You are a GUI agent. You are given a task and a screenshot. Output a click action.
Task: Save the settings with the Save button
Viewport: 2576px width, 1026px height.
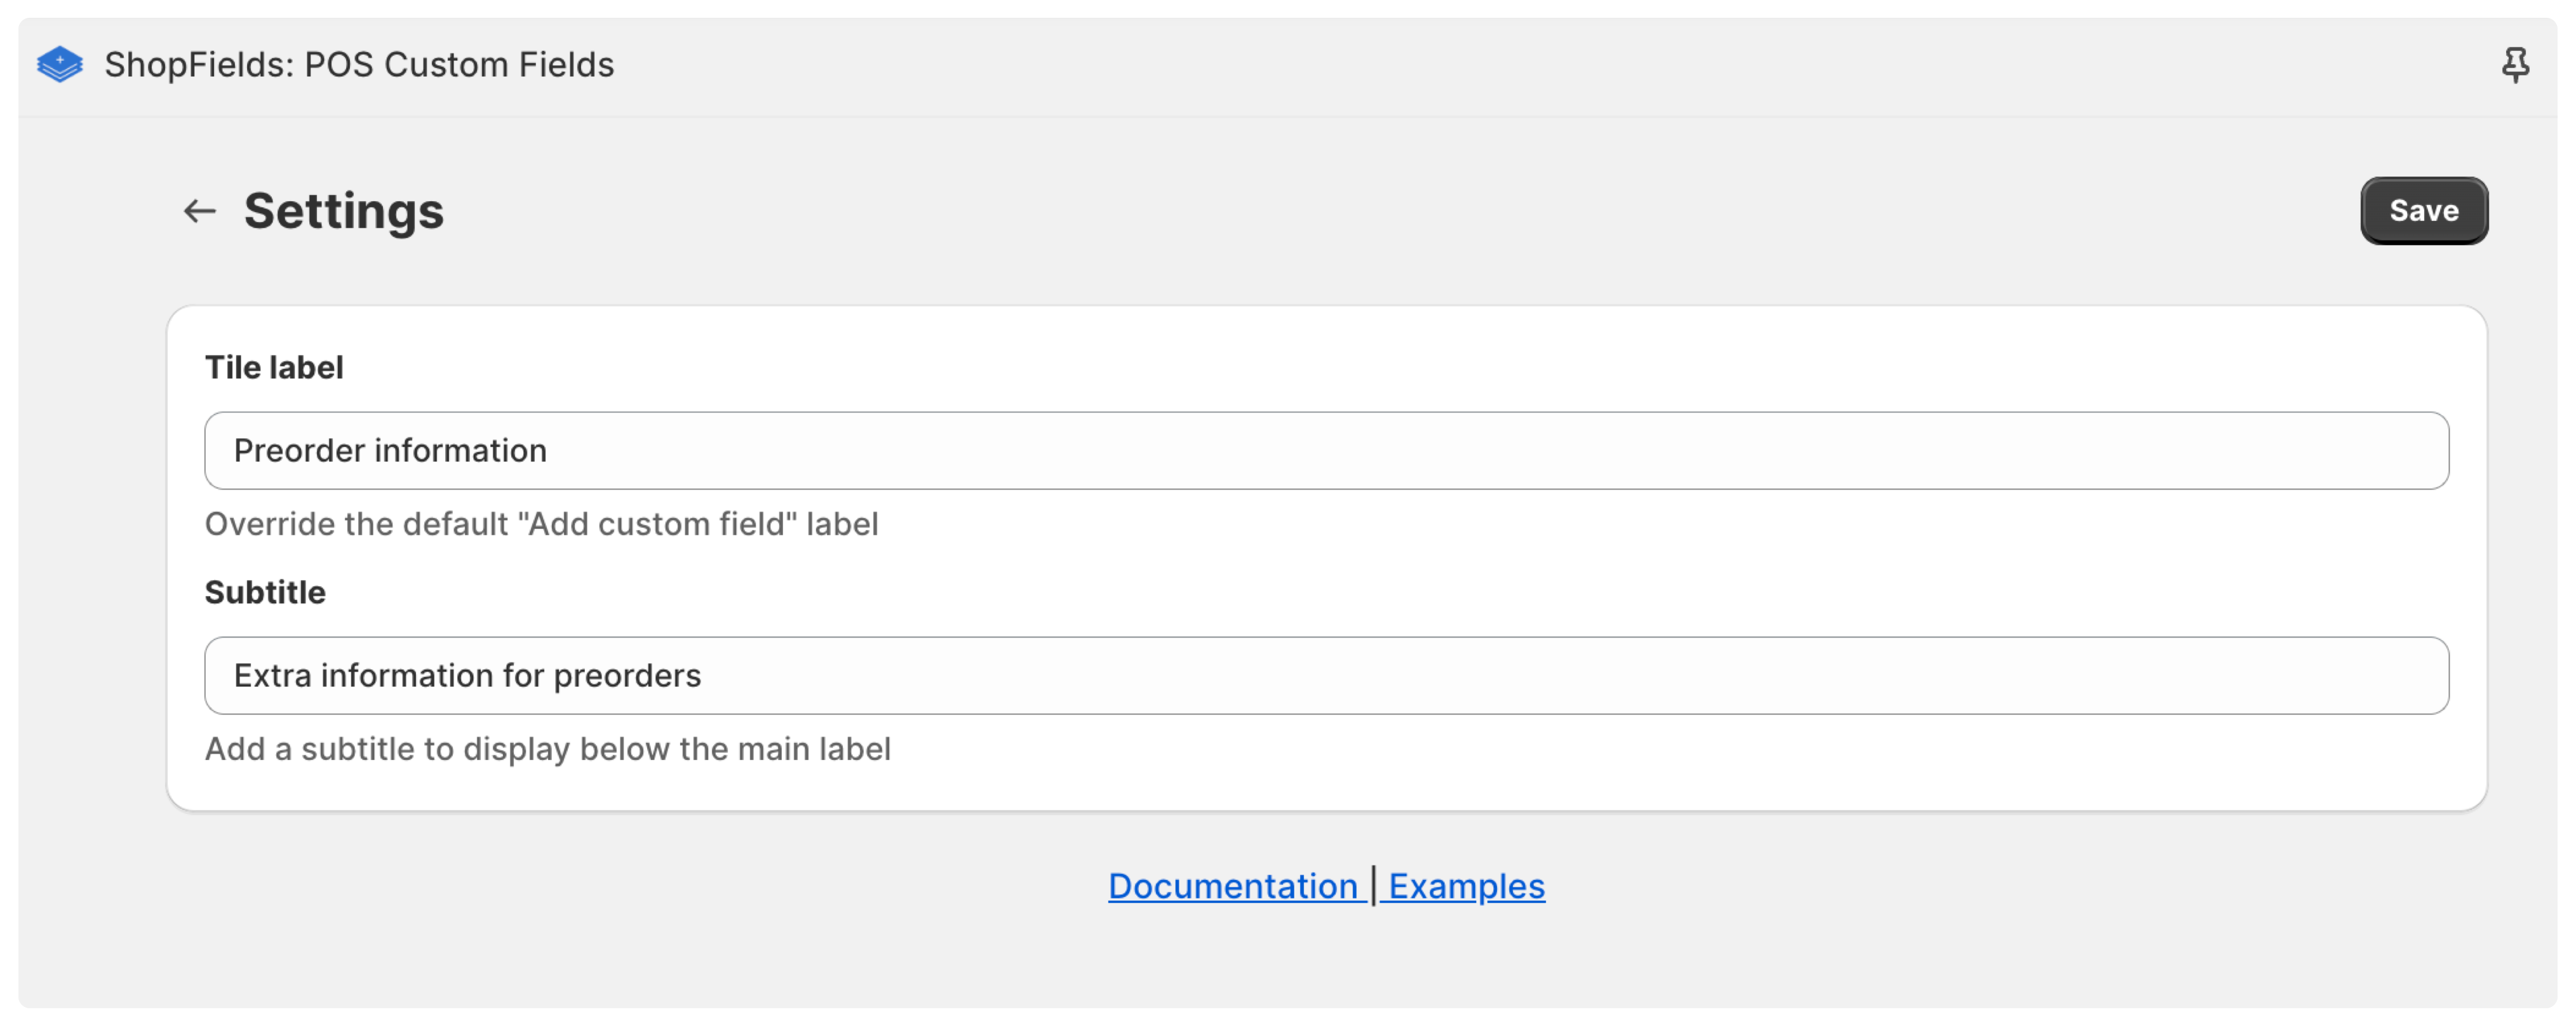2424,211
